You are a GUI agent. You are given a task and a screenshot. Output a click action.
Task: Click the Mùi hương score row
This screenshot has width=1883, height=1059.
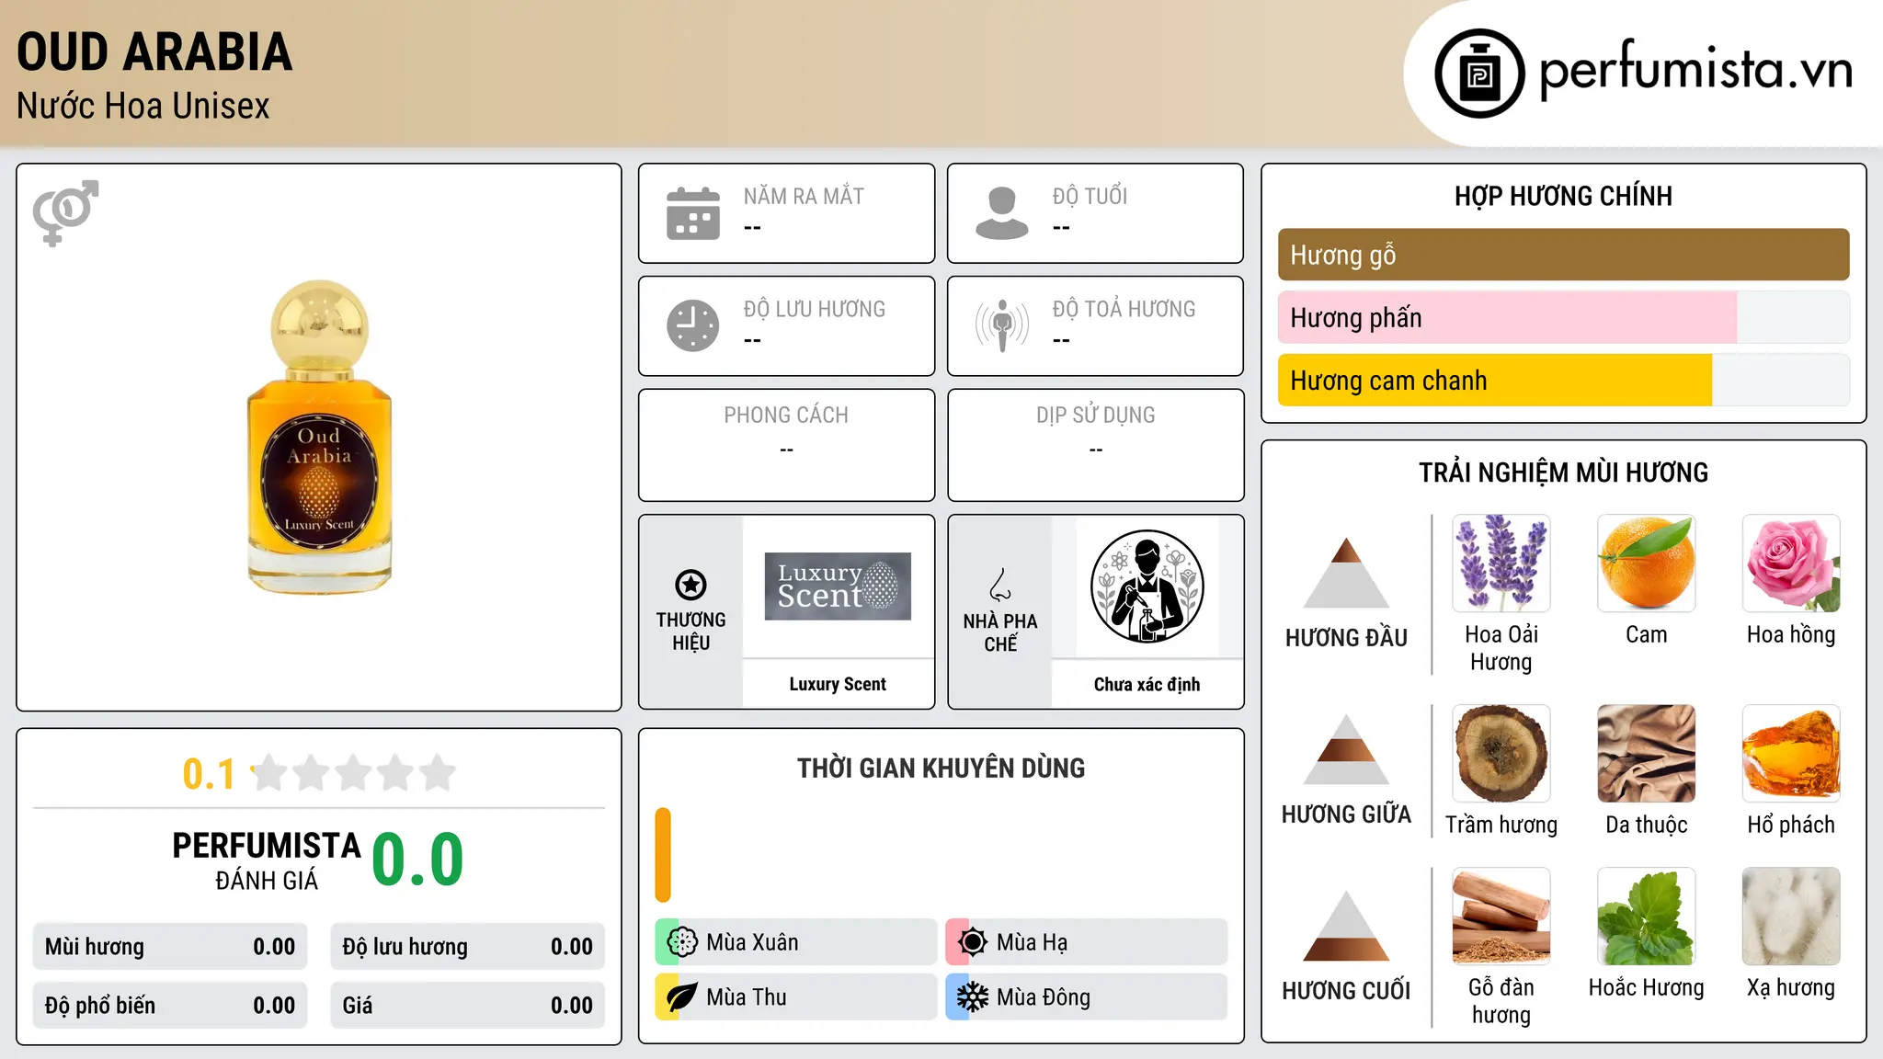pyautogui.click(x=170, y=947)
